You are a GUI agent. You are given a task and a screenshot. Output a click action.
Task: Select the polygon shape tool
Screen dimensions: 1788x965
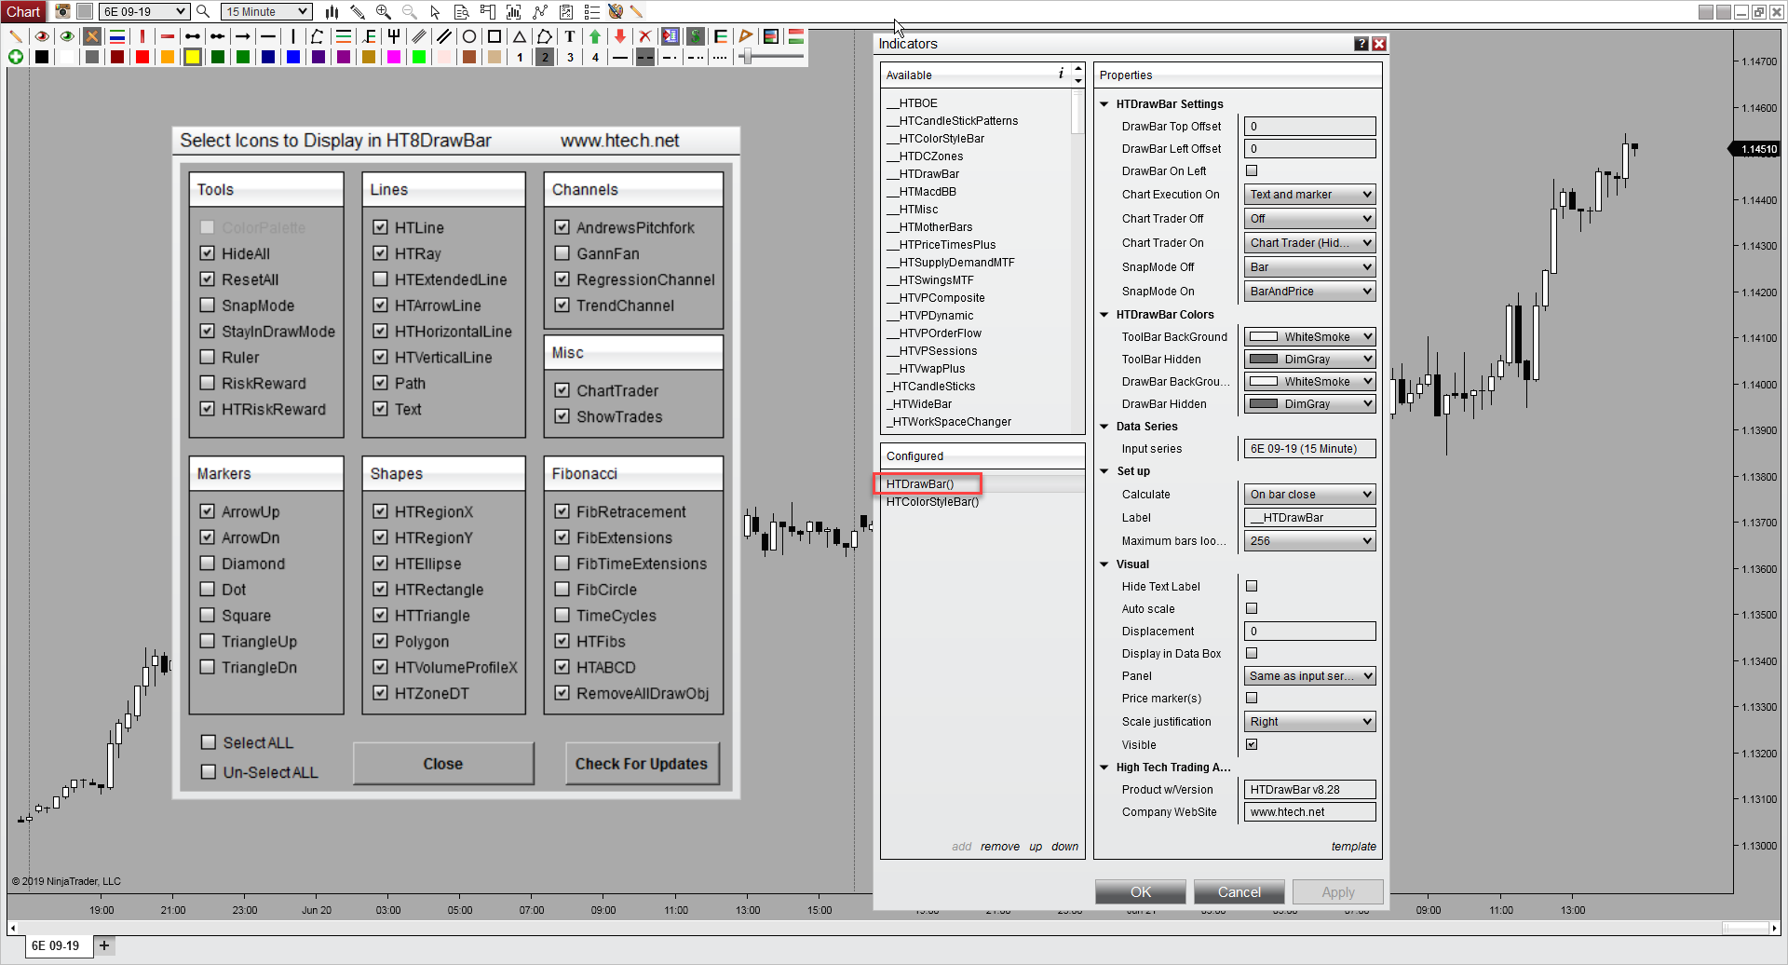pyautogui.click(x=545, y=36)
